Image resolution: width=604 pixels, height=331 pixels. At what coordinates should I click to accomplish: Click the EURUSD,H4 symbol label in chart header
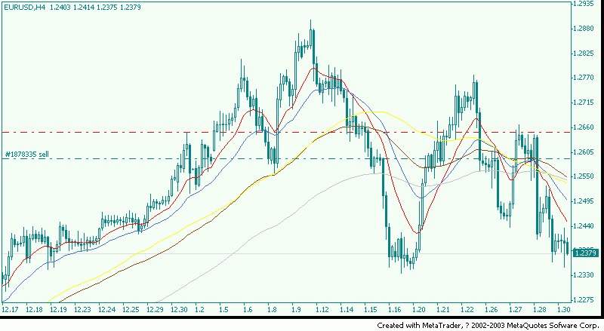click(25, 8)
